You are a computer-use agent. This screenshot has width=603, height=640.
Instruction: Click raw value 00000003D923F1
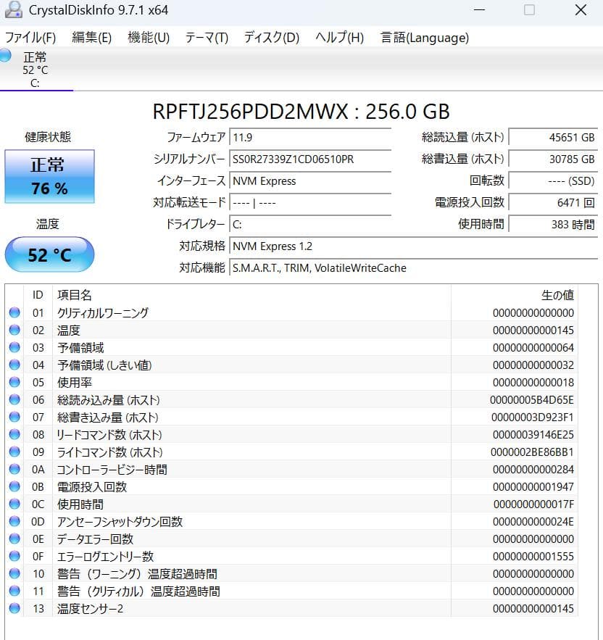pyautogui.click(x=533, y=417)
